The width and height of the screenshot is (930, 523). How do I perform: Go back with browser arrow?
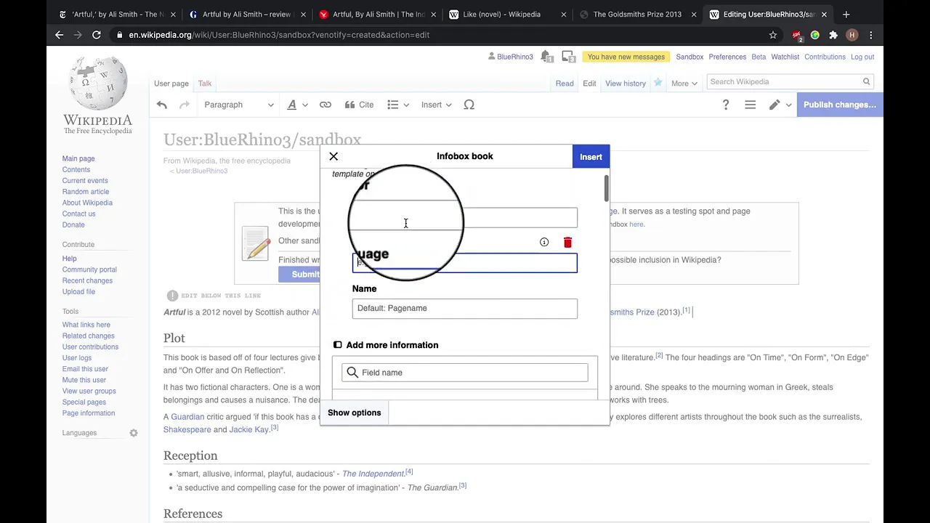tap(60, 35)
